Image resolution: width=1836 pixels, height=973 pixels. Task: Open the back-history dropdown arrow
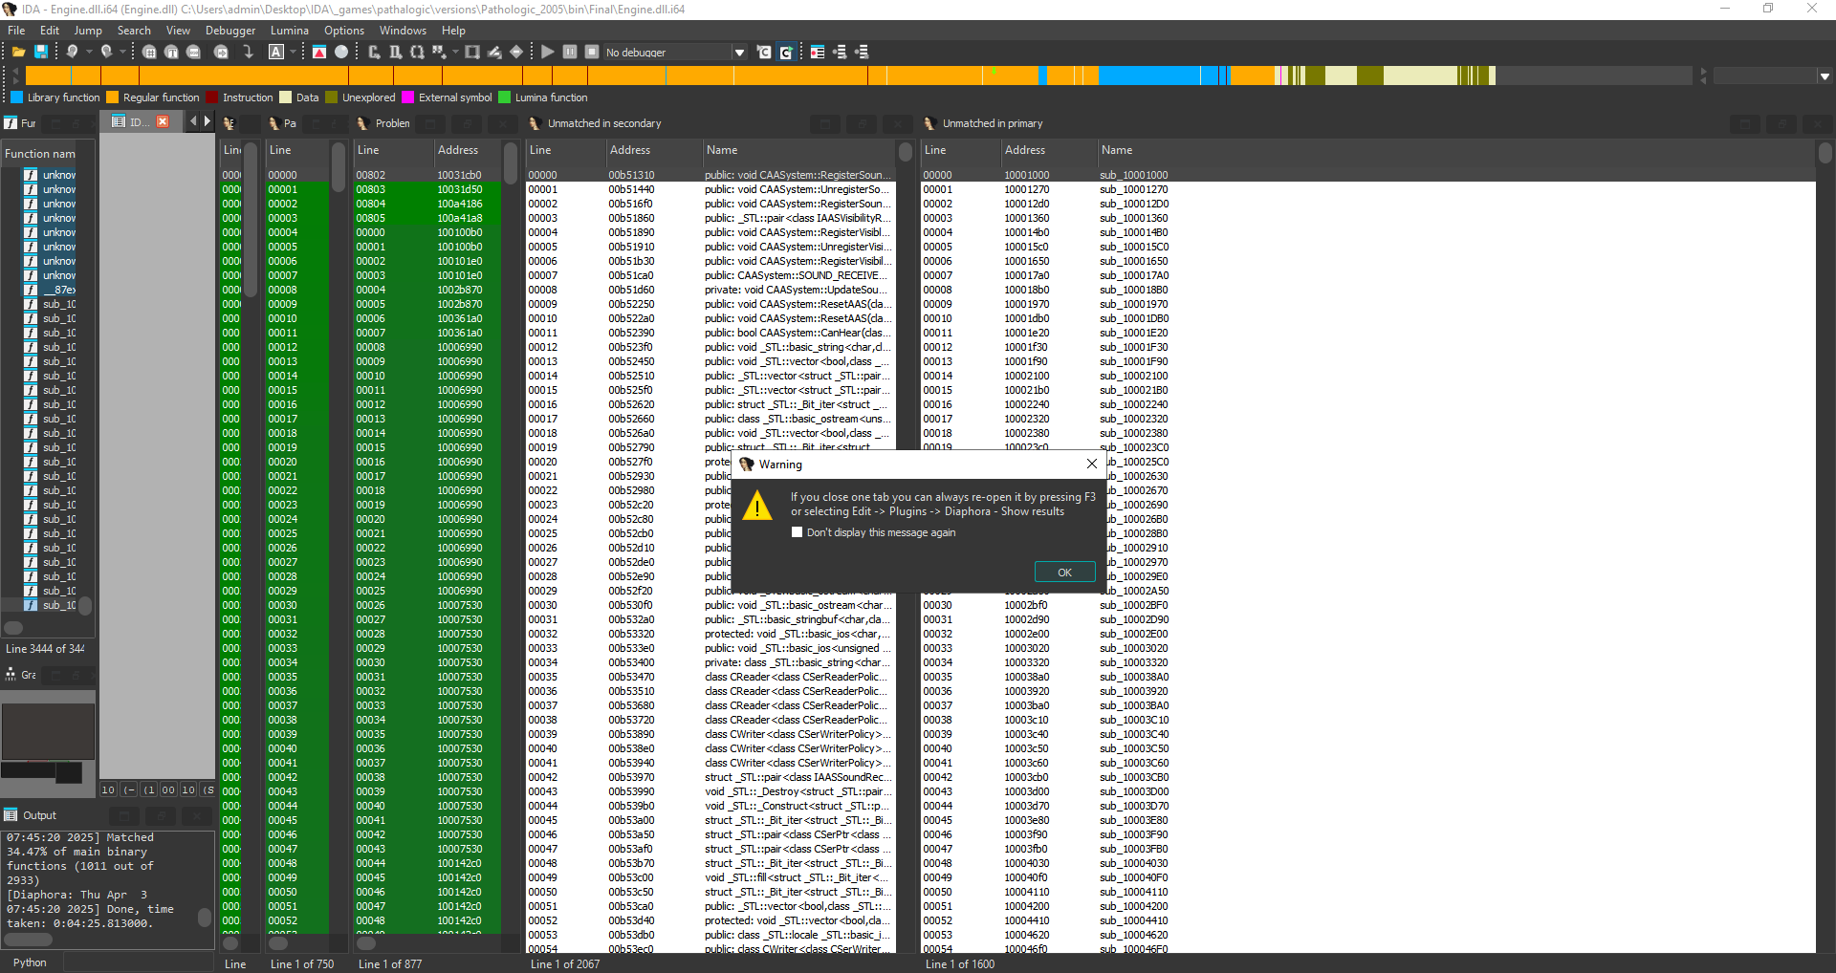coord(88,52)
